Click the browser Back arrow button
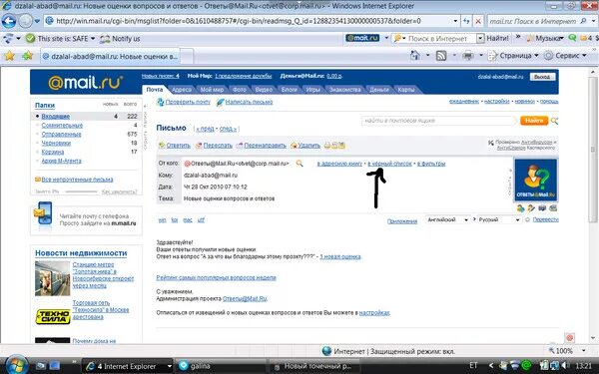Viewport: 599px width, 374px height. pos(9,21)
